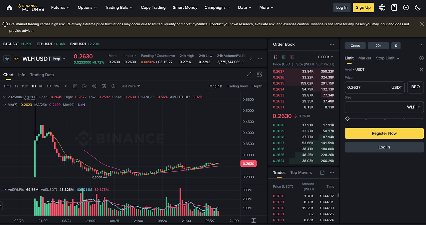Screen dimensions: 426x225
Task: Open the Options dropdown menu
Action: [x=87, y=7]
